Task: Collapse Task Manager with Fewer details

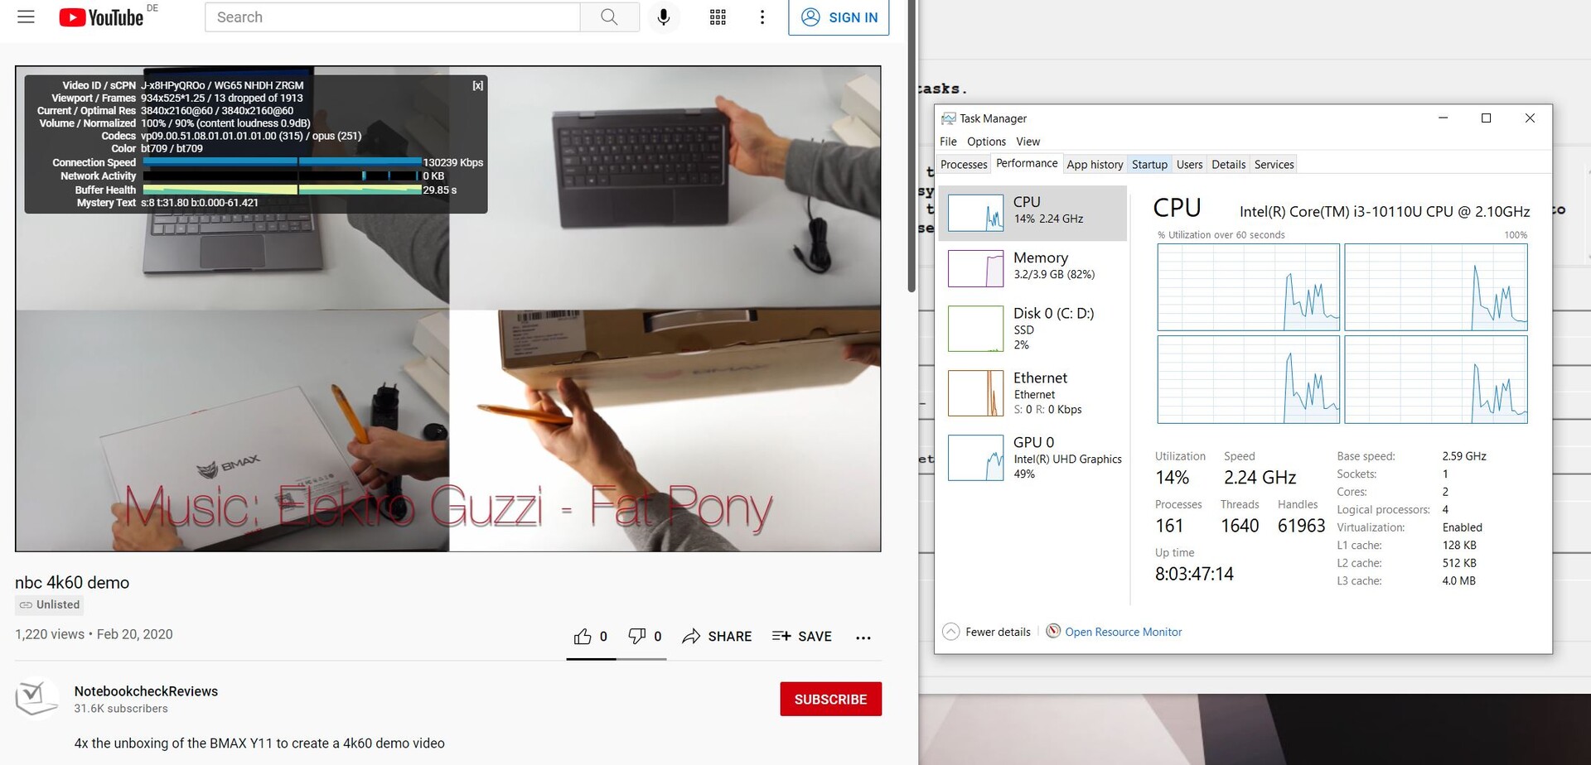Action: click(x=987, y=632)
